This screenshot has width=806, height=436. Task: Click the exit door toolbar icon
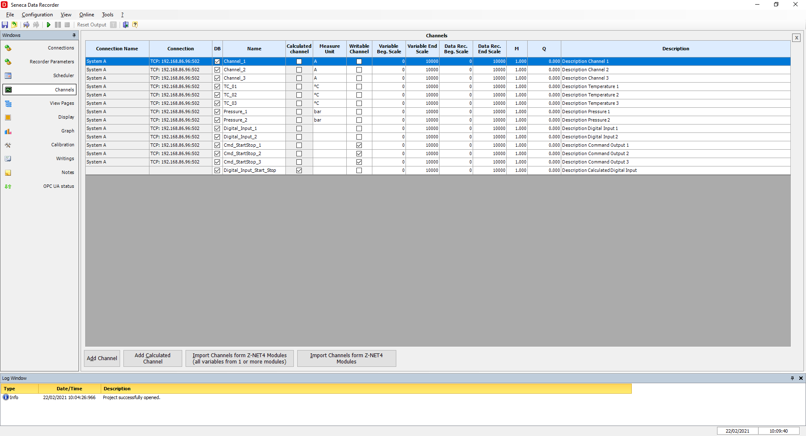tap(126, 25)
